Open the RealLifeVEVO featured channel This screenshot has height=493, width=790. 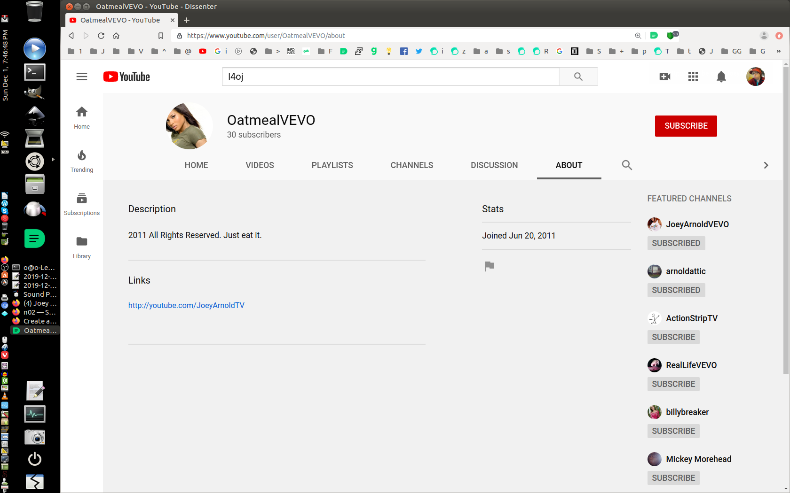tap(691, 365)
